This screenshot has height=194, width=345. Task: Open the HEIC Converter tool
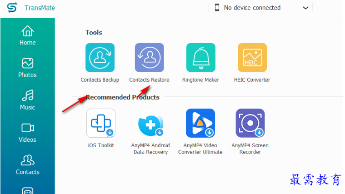click(252, 58)
